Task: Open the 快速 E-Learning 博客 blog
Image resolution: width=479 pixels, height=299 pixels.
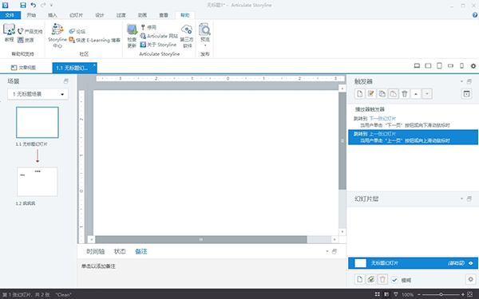Action: [95, 40]
